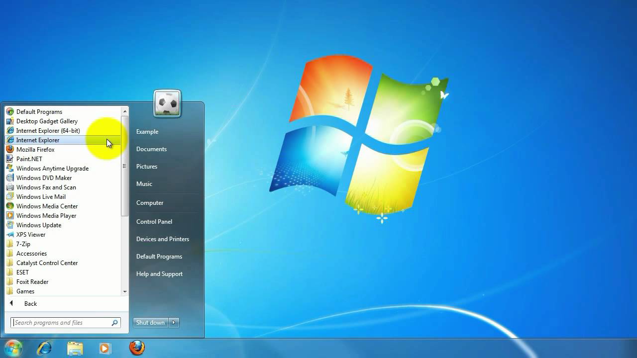Screen dimensions: 637x358
Task: Expand the Accessories folder
Action: tap(63, 254)
